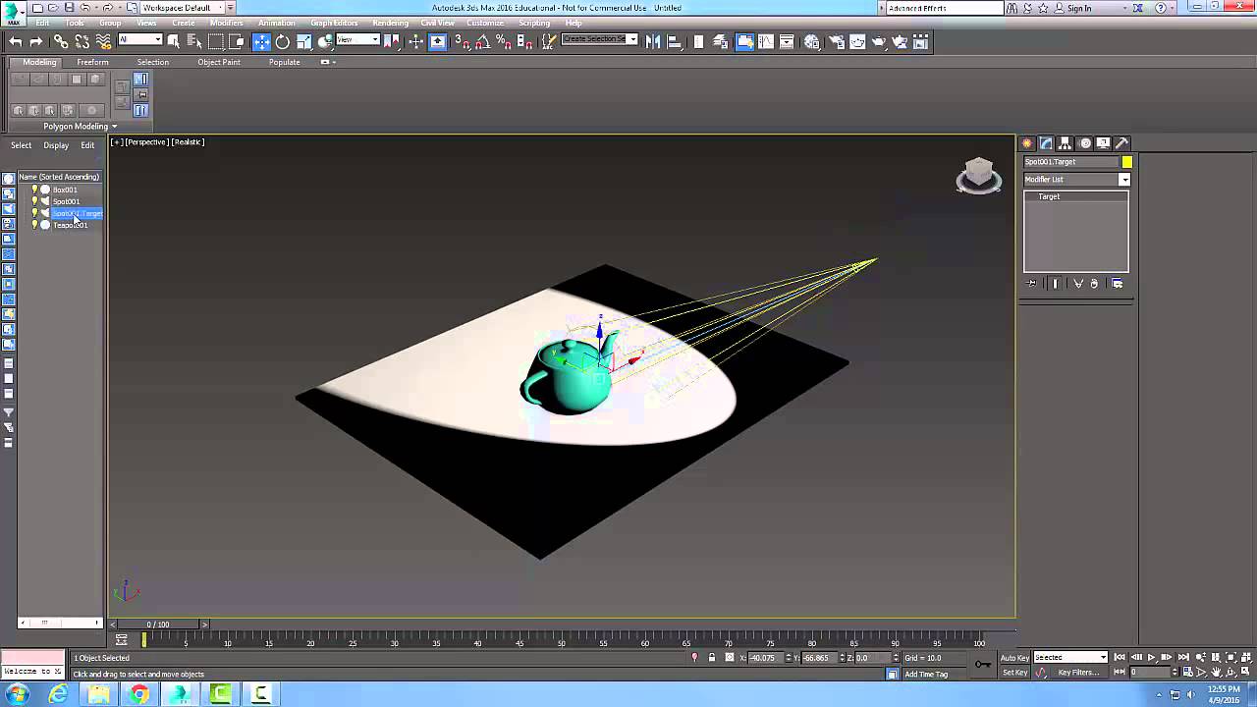The width and height of the screenshot is (1257, 707).
Task: Toggle visibility bulb of Box001
Action: [34, 190]
